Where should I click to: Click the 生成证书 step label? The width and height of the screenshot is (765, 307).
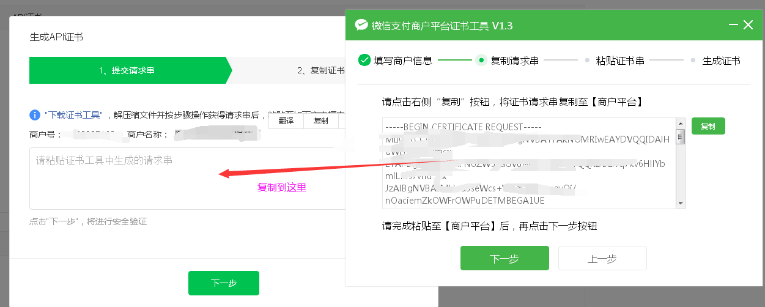721,61
